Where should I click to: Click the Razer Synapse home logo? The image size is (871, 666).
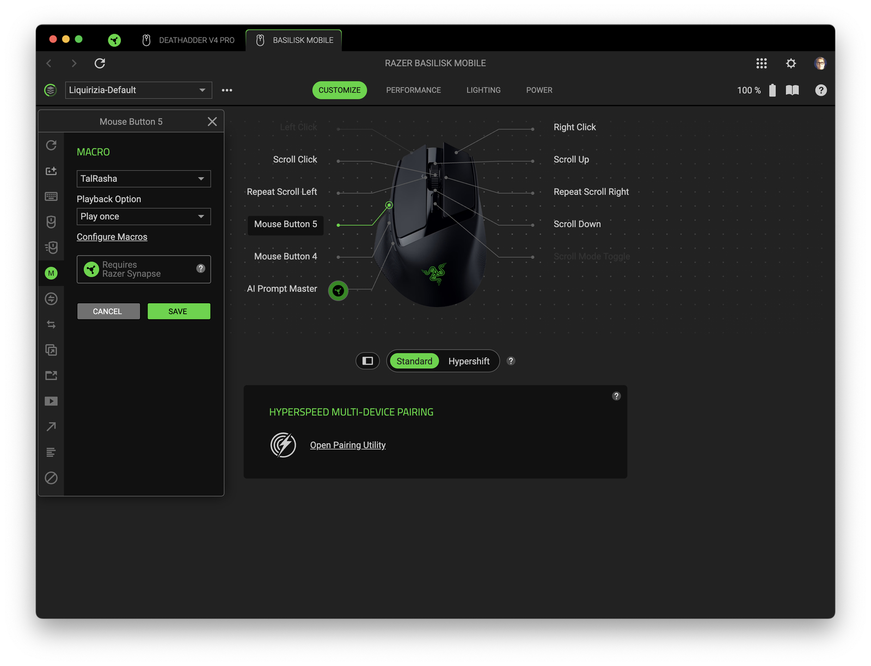click(114, 40)
